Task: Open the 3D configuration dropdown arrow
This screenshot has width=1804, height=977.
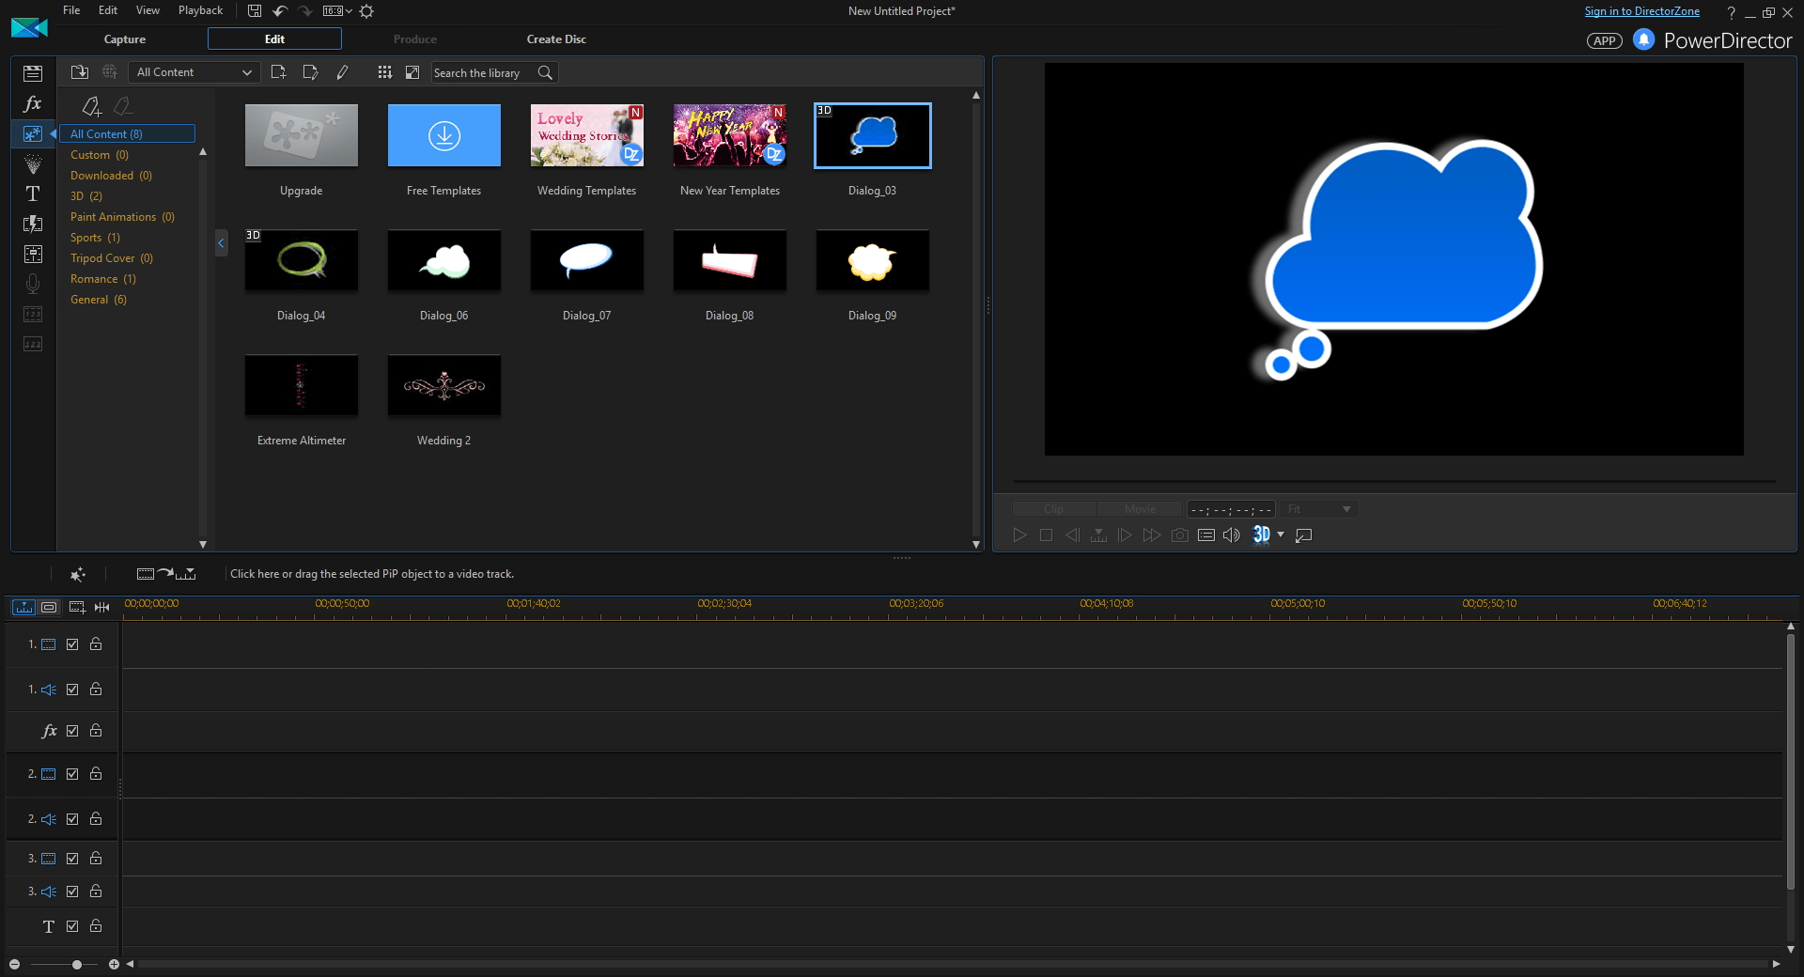Action: [x=1280, y=535]
